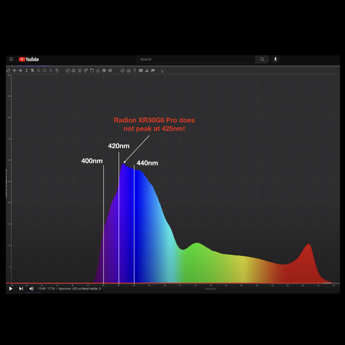This screenshot has height=345, width=345.
Task: Click the checkered flag toolbar icon
Action: [x=153, y=70]
